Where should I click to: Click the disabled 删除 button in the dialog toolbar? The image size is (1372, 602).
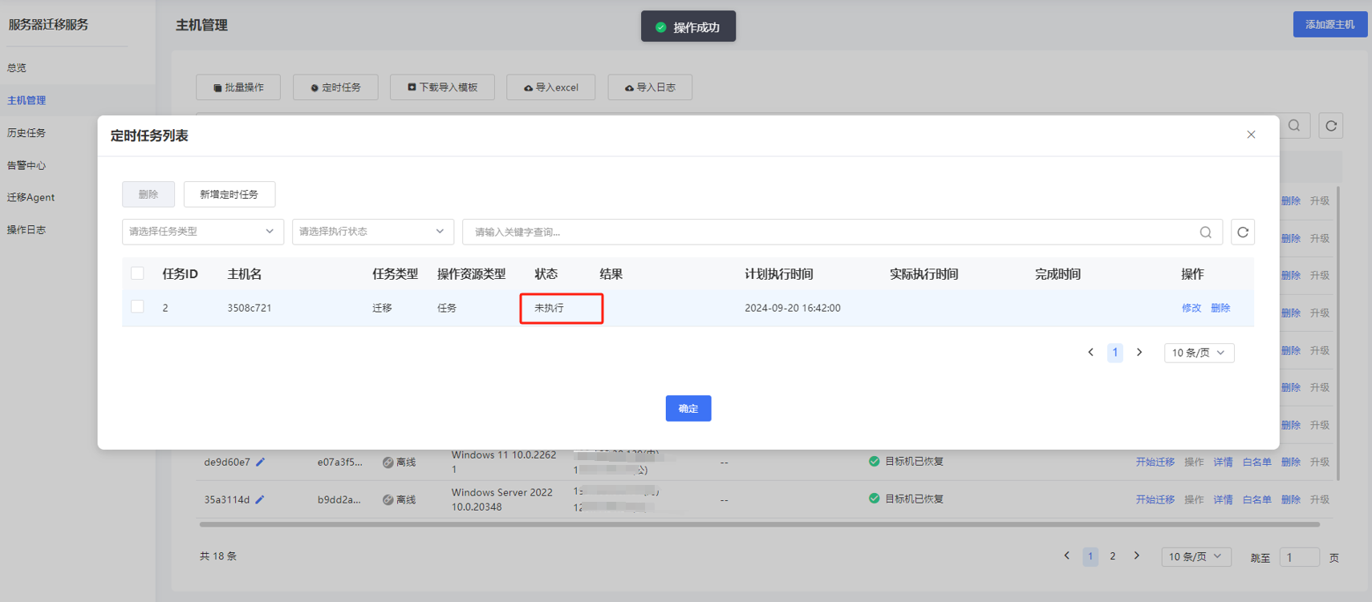pyautogui.click(x=148, y=194)
